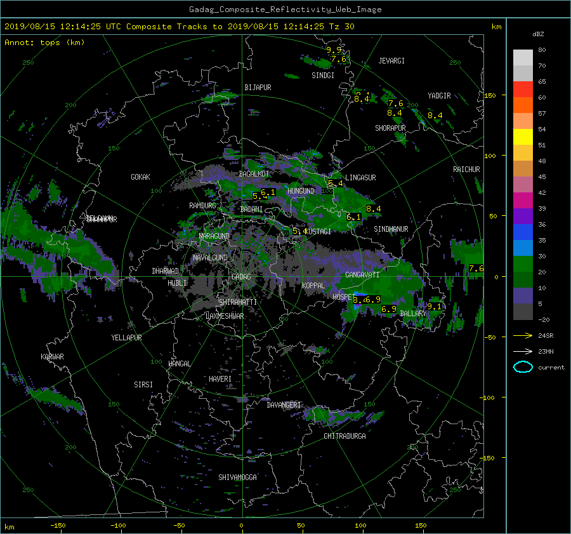The width and height of the screenshot is (571, 534).
Task: Click the RAMDURG city label
Action: tap(202, 206)
